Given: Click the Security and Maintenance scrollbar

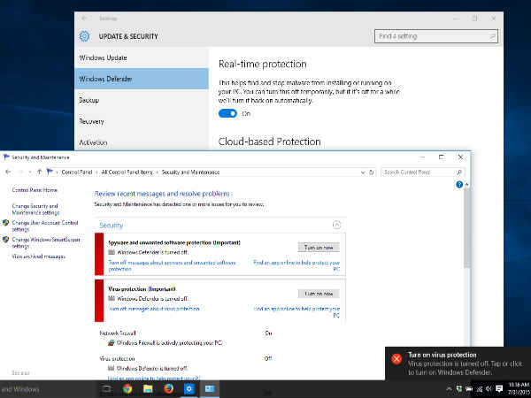Looking at the screenshot, I should point(467,228).
